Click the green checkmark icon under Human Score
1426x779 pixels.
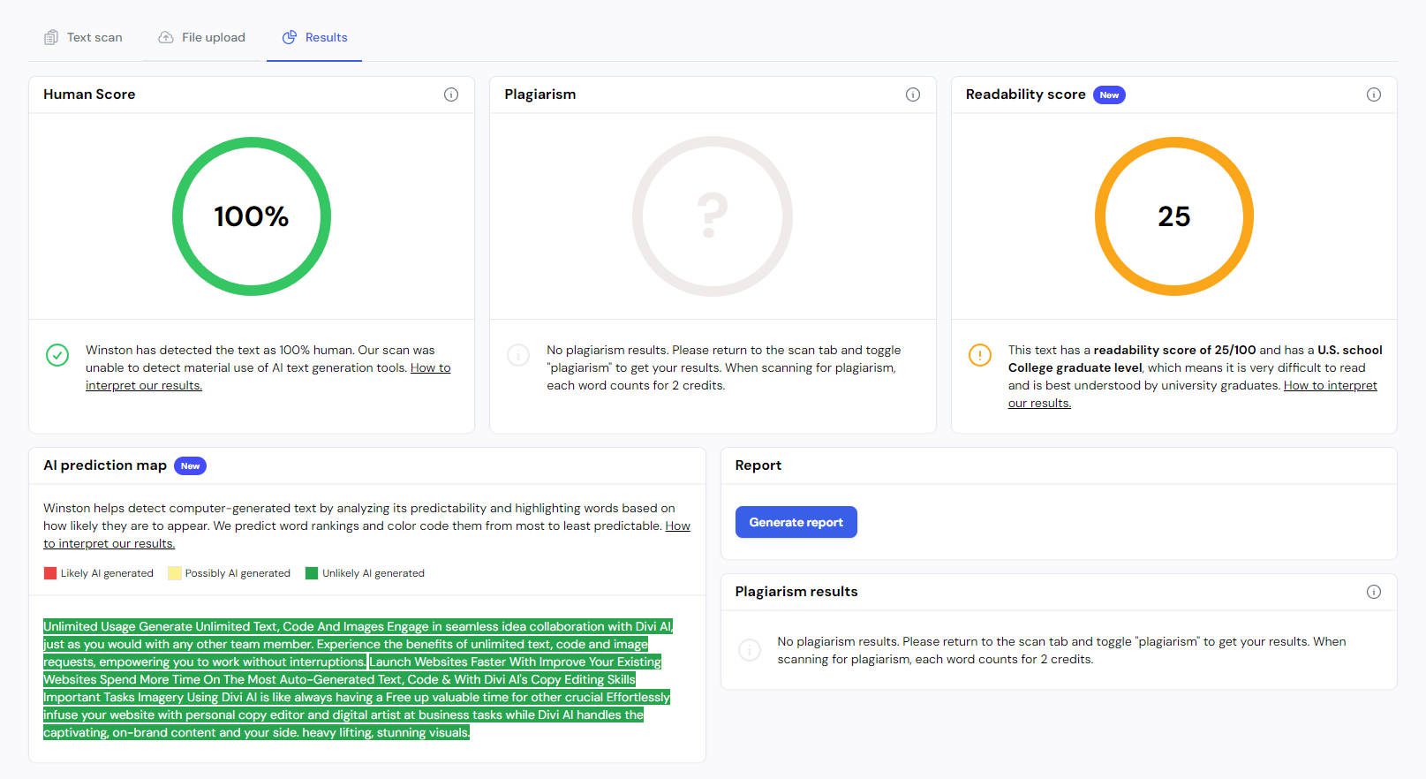point(57,355)
